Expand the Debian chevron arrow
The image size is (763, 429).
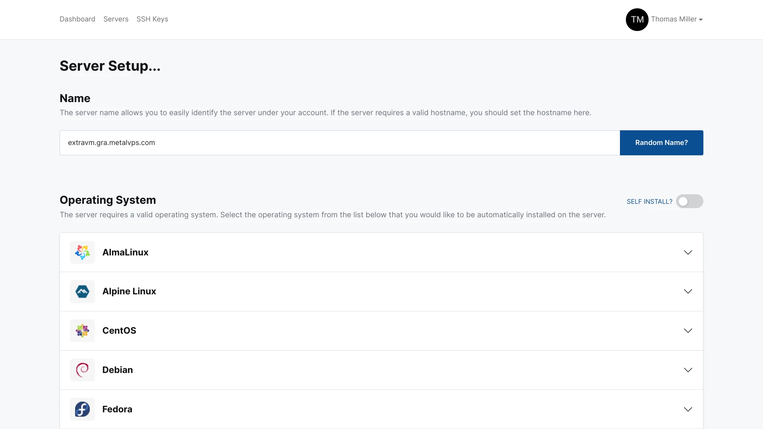coord(688,370)
